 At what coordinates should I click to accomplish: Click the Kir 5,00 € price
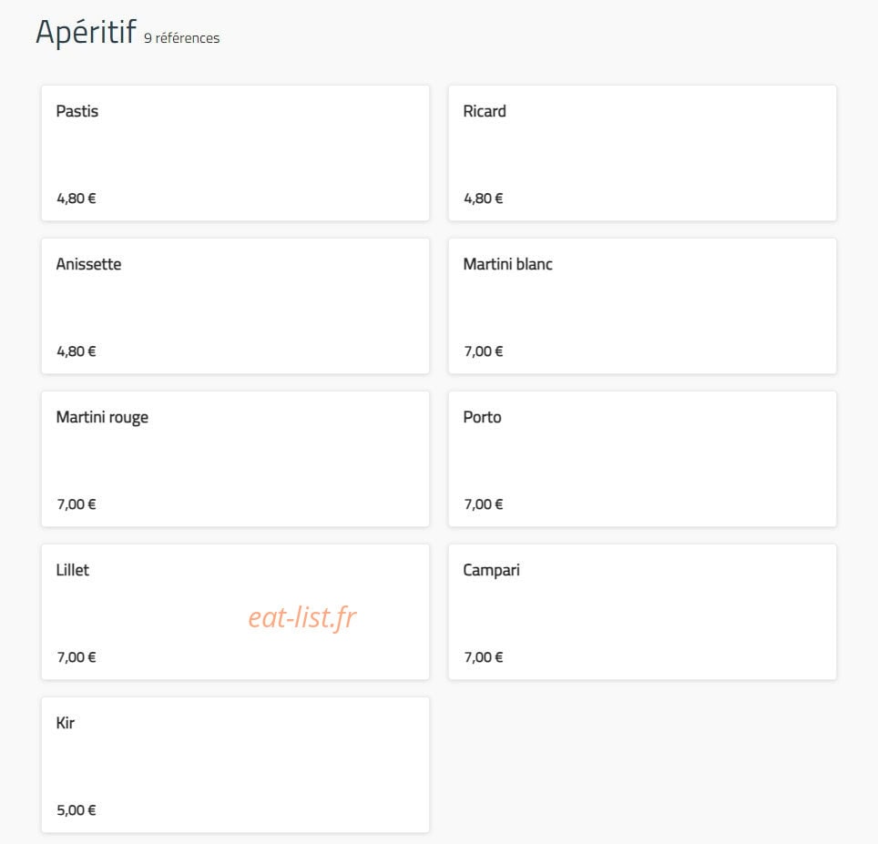point(77,810)
